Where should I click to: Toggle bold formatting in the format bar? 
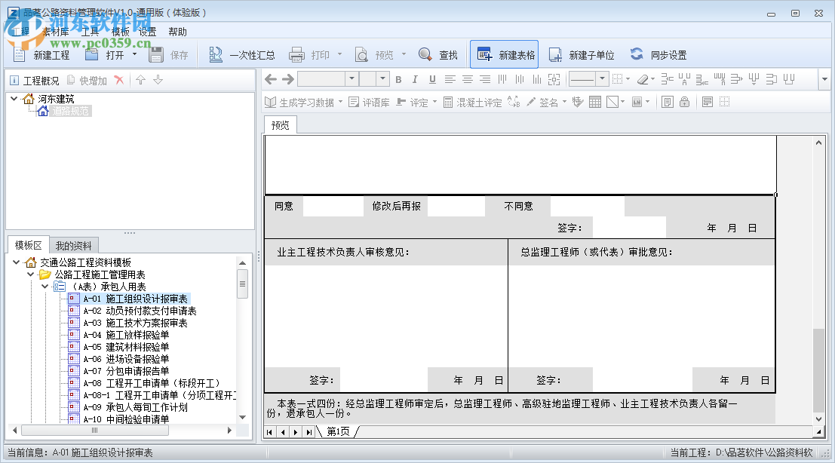point(398,78)
